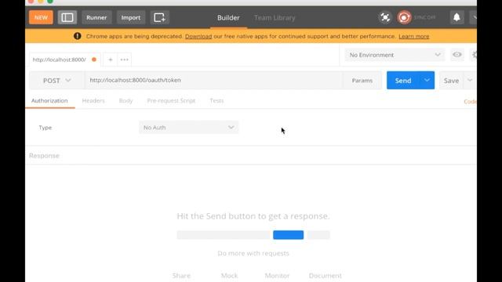Screen dimensions: 502x282
Task: Open the Runner
Action: tap(96, 17)
